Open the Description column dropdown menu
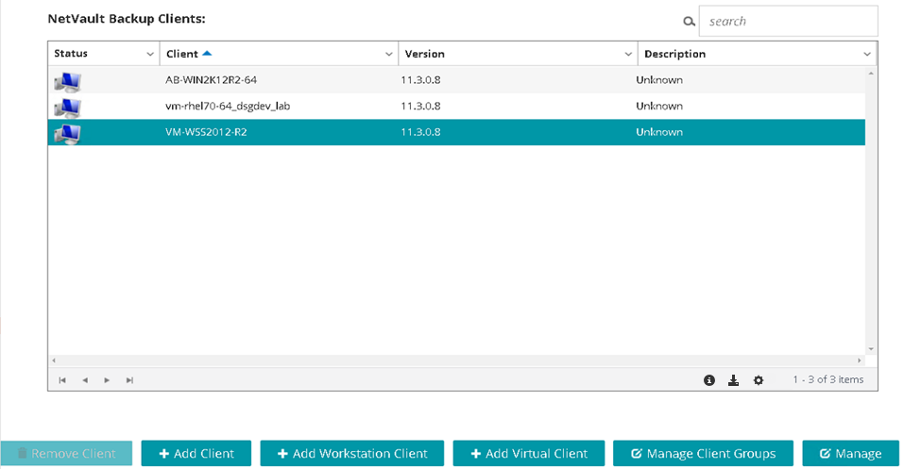904x469 pixels. [x=866, y=54]
